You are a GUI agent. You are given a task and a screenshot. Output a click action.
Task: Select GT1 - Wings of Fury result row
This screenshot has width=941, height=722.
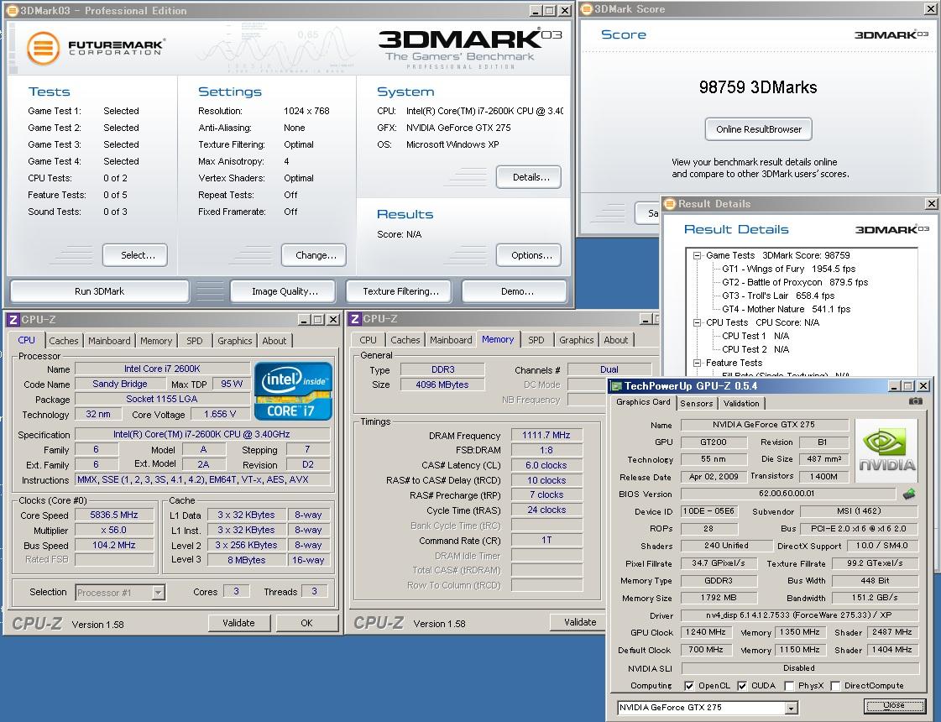tap(788, 269)
